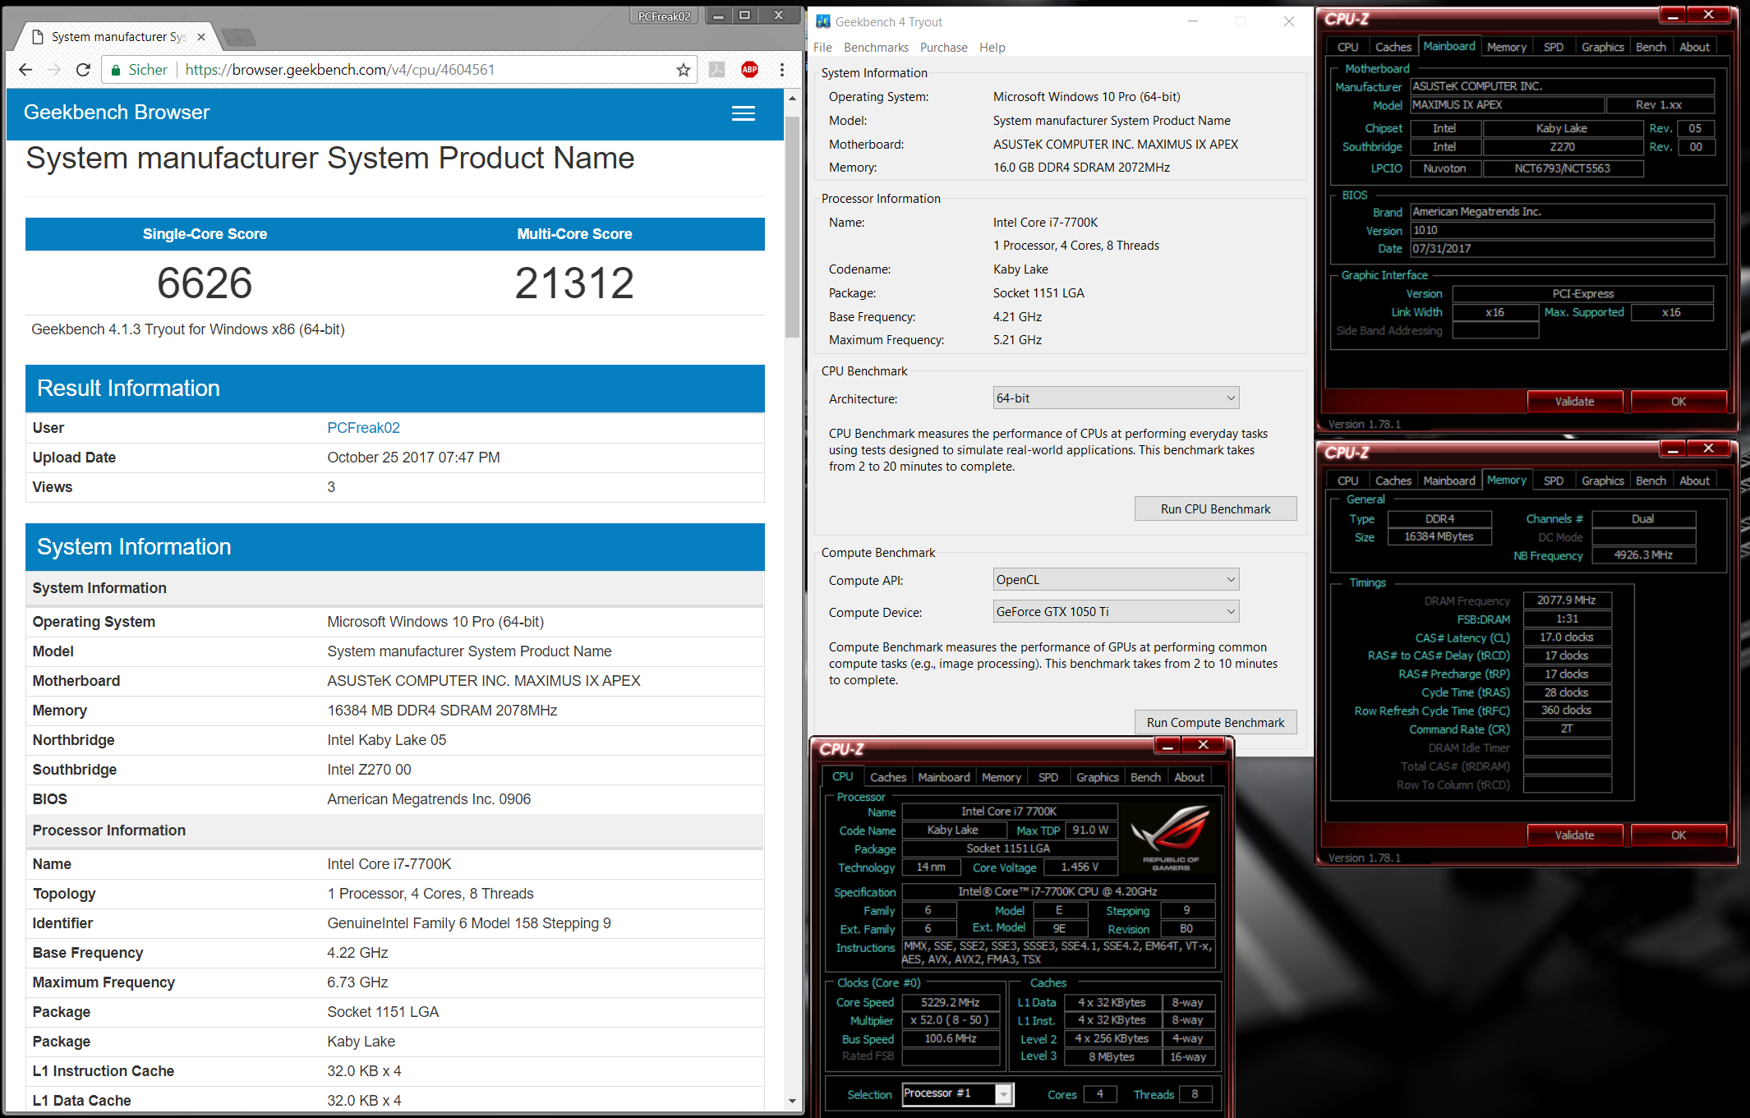The height and width of the screenshot is (1118, 1750).
Task: Open Caches tab in bottom CPU-Z window
Action: click(x=887, y=777)
